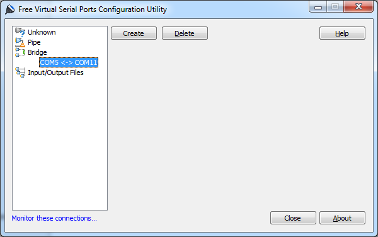Image resolution: width=378 pixels, height=237 pixels.
Task: Click the Pipe category icon
Action: pyautogui.click(x=20, y=42)
